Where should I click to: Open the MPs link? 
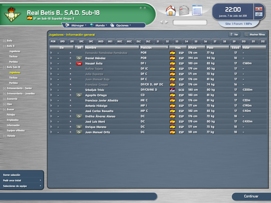[249, 24]
